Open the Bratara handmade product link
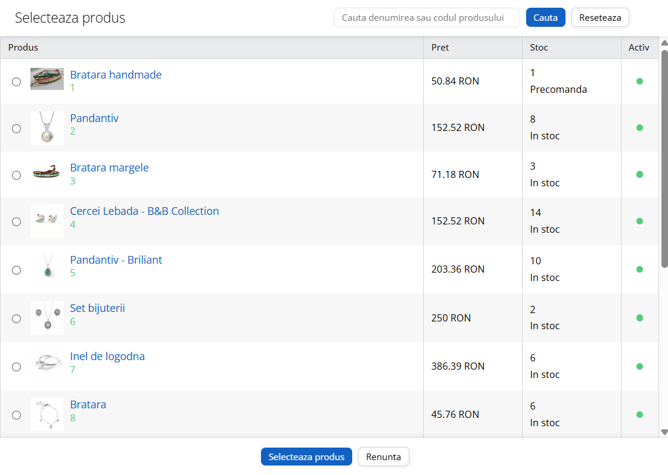 click(x=116, y=74)
